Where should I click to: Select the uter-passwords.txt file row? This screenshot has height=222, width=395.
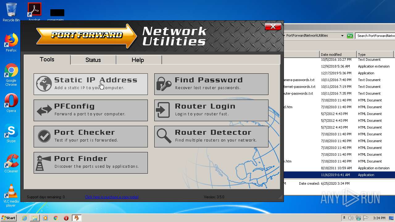tap(339, 93)
